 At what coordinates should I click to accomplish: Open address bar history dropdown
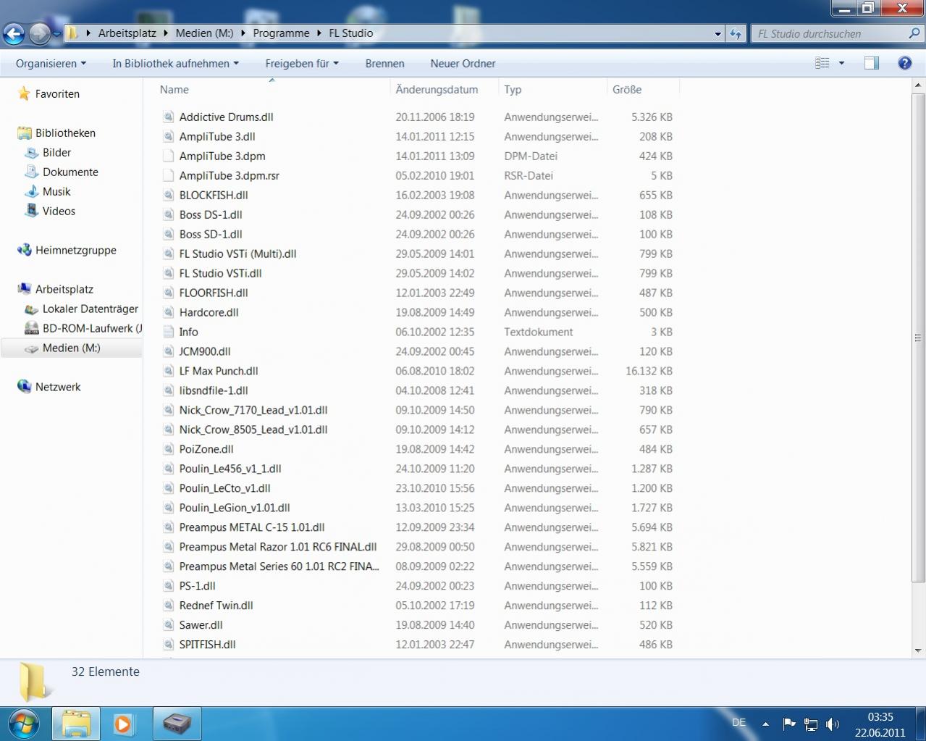click(717, 33)
